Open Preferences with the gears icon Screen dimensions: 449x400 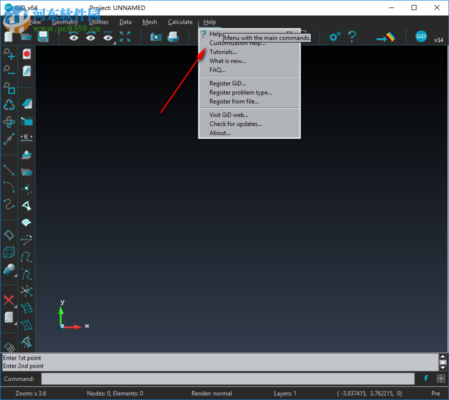[334, 36]
